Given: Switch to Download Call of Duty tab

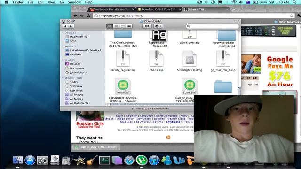Looking at the screenshot, I should (x=159, y=9).
